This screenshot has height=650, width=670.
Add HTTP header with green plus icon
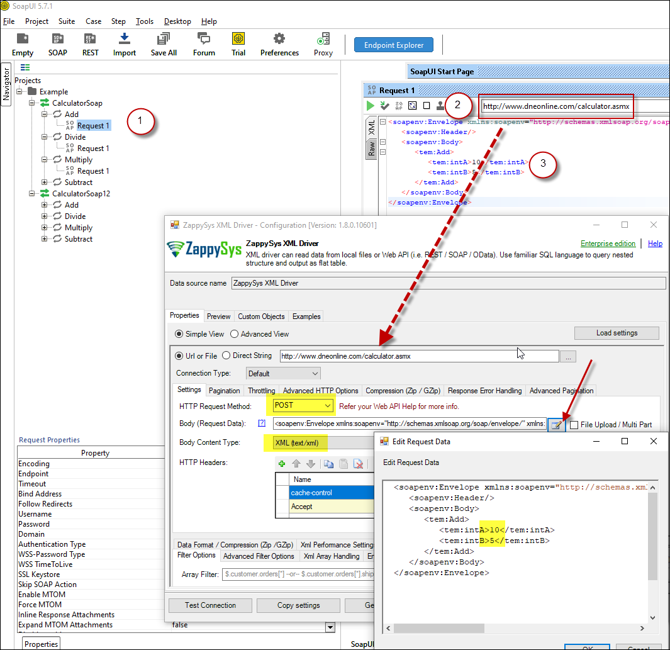coord(282,464)
